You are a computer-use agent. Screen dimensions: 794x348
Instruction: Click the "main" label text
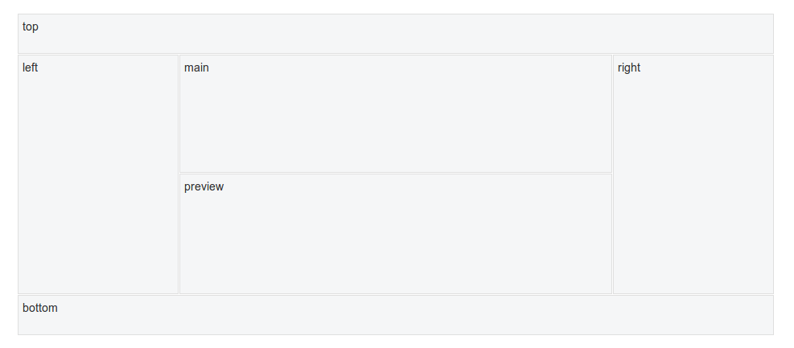tap(196, 68)
